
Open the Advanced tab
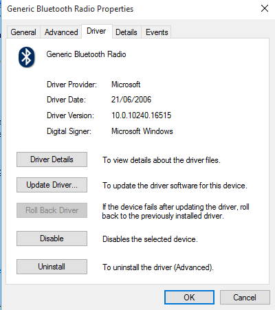point(61,32)
